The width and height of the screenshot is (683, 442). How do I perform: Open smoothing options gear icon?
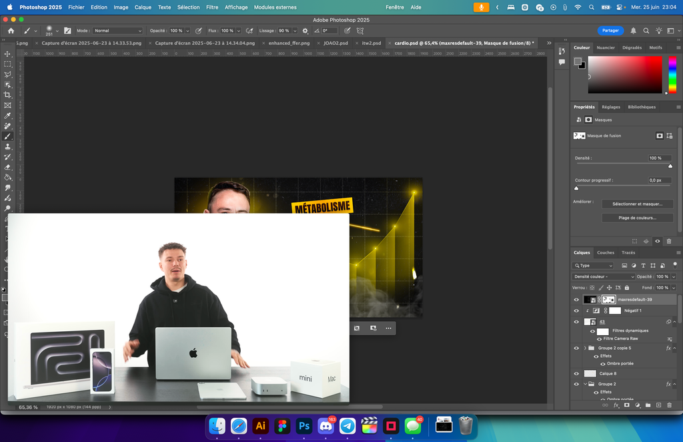(x=305, y=31)
